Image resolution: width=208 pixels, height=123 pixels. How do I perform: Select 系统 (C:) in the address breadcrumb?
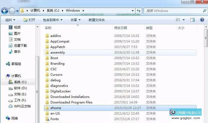coord(53,11)
